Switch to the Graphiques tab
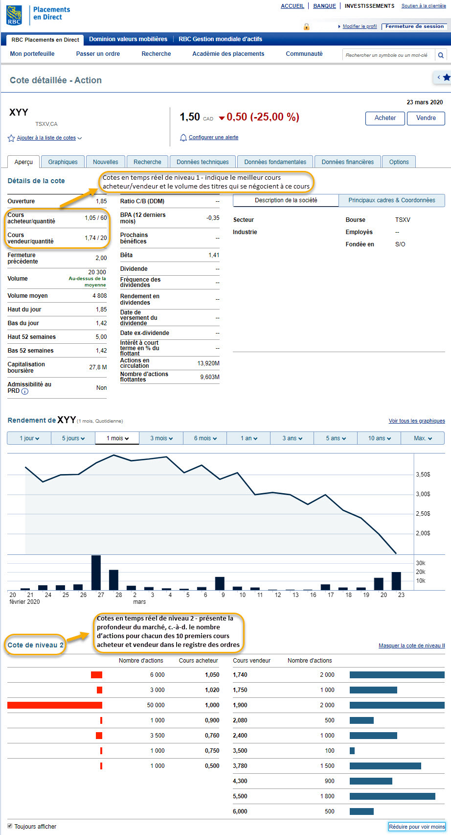451x835 pixels. pos(63,162)
